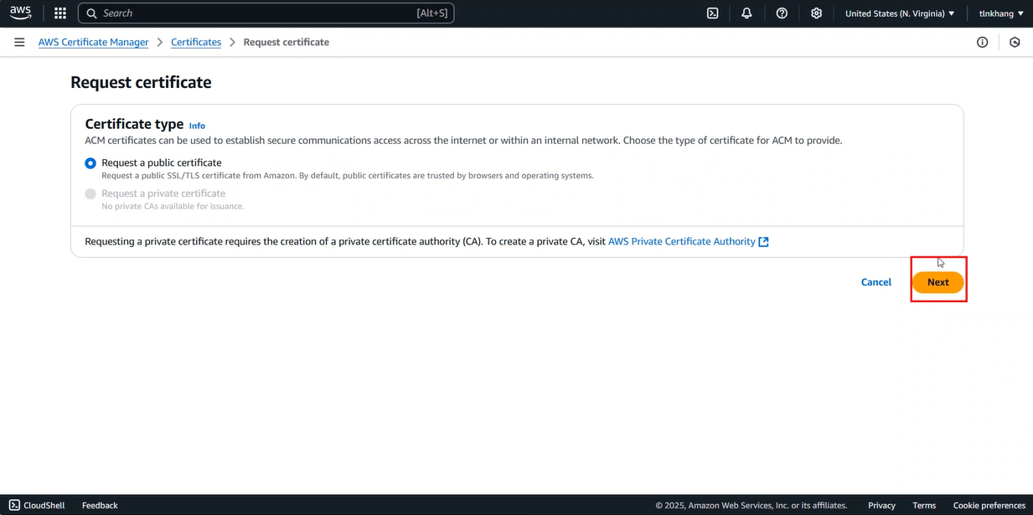The image size is (1033, 515).
Task: Click the Request certificate page heading
Action: [x=141, y=82]
